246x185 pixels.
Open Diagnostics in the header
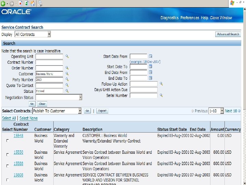point(169,18)
